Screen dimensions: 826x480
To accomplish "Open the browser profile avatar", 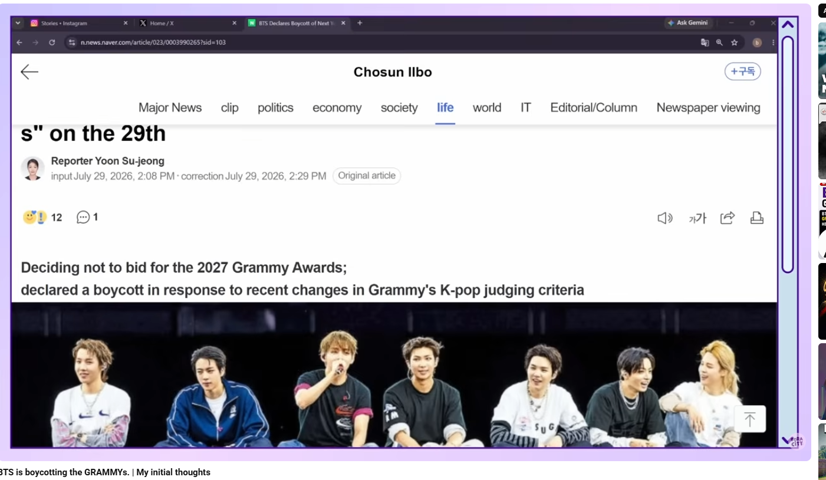I will pyautogui.click(x=757, y=42).
